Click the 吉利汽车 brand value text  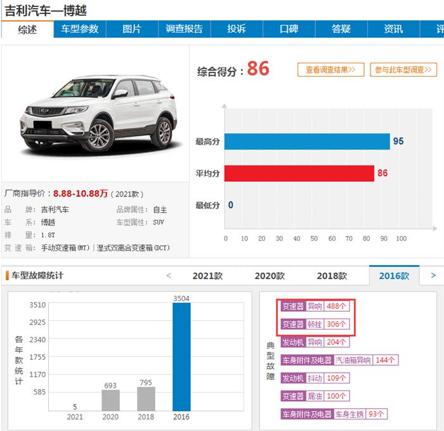click(x=55, y=210)
